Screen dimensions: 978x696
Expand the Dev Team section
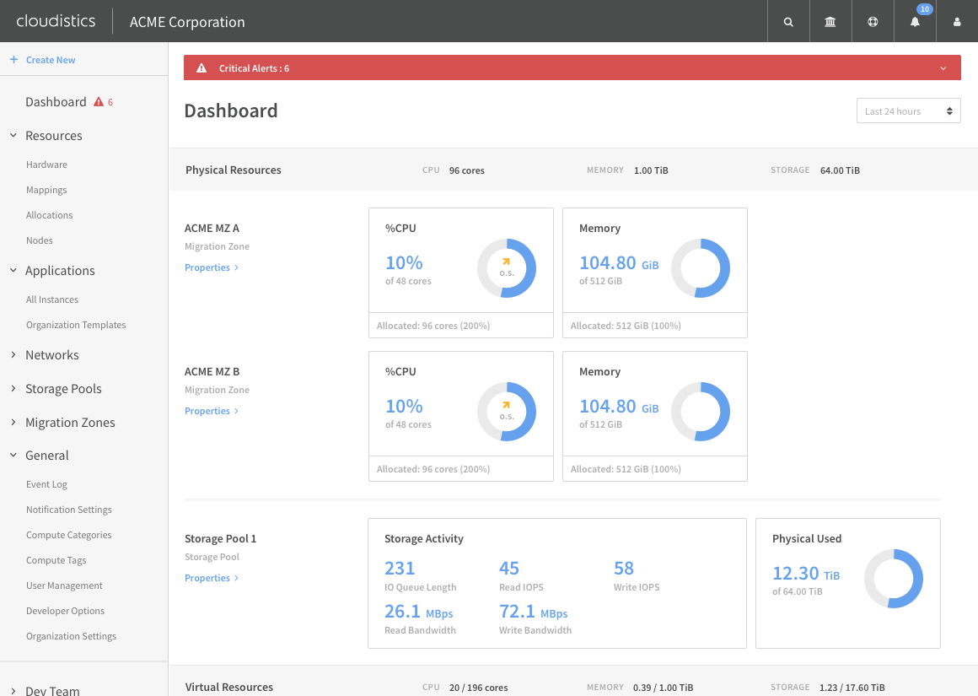coord(13,690)
